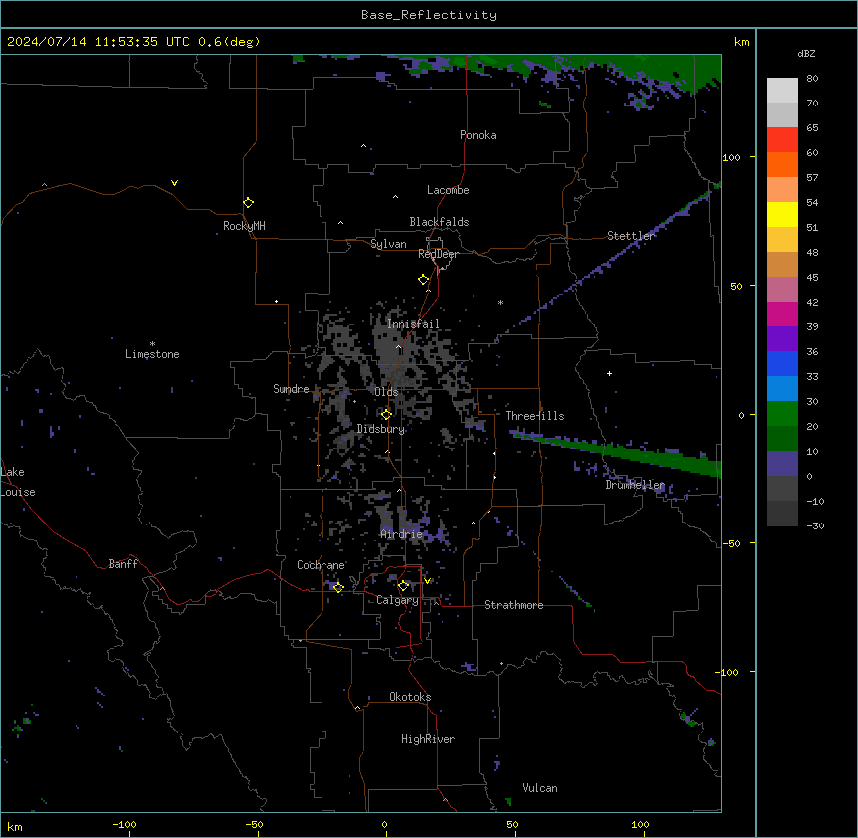Click the yellow diamond marker south of RedDeer

(424, 280)
